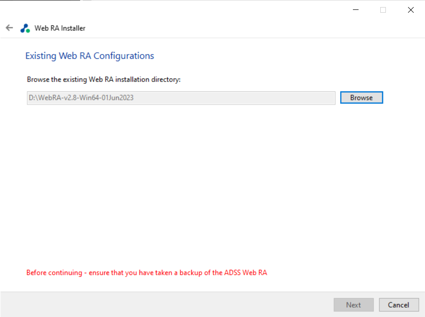Click the Existing Web RA Configurations heading
Viewport: 425px width, 317px height.
click(x=90, y=56)
